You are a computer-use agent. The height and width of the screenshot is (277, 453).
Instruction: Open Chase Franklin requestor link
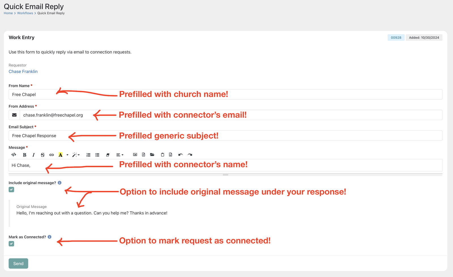point(23,71)
